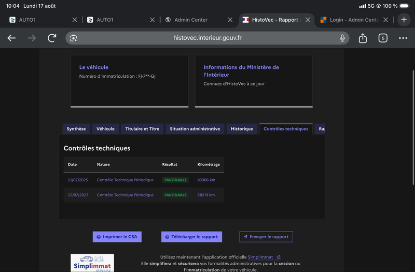Open the Synthèse tab
This screenshot has height=272, width=415.
point(76,129)
